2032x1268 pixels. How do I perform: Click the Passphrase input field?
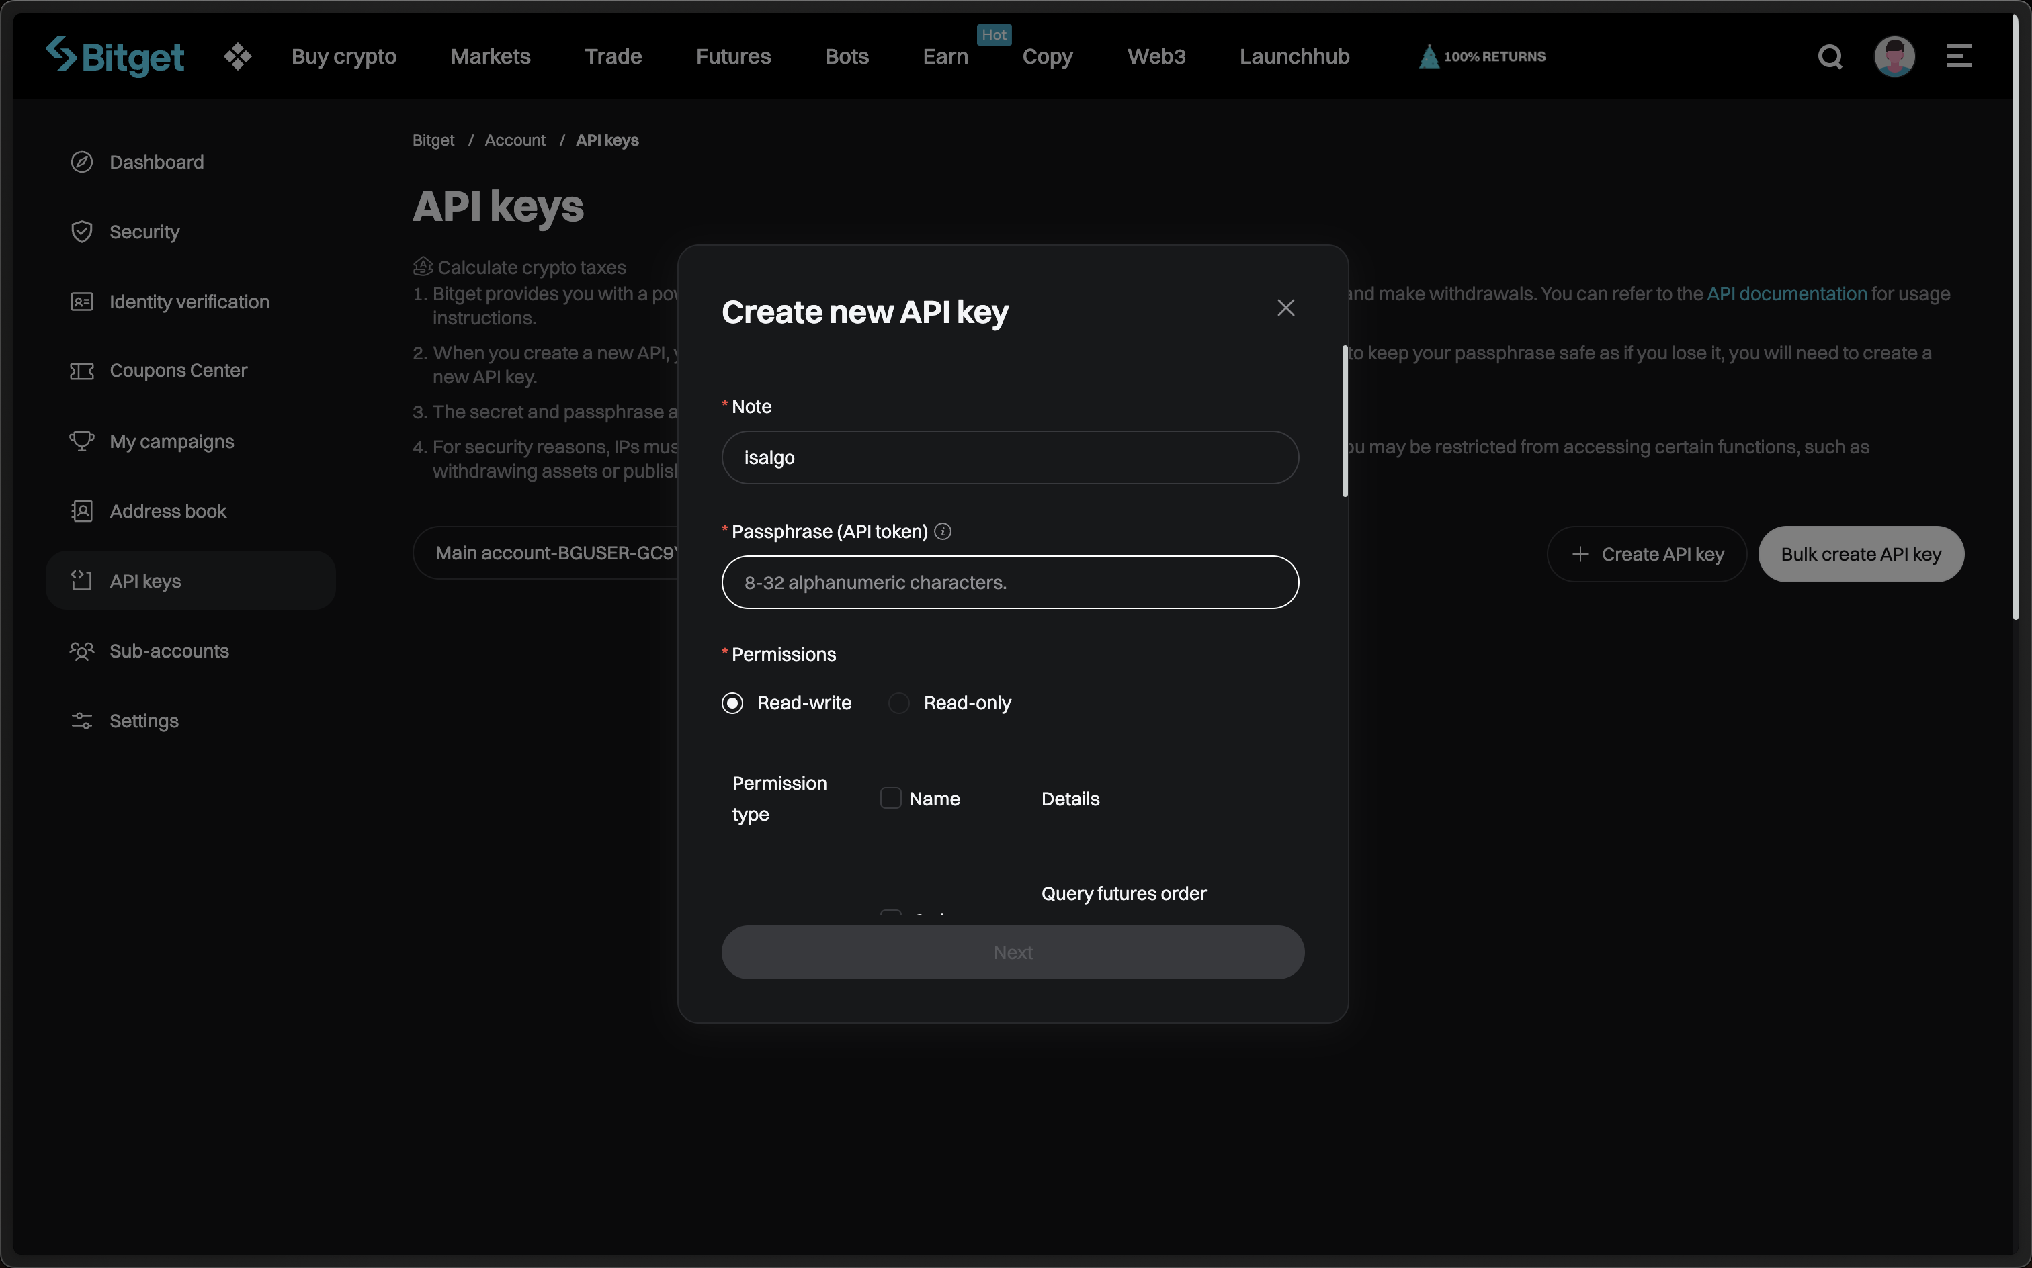[x=1009, y=582]
